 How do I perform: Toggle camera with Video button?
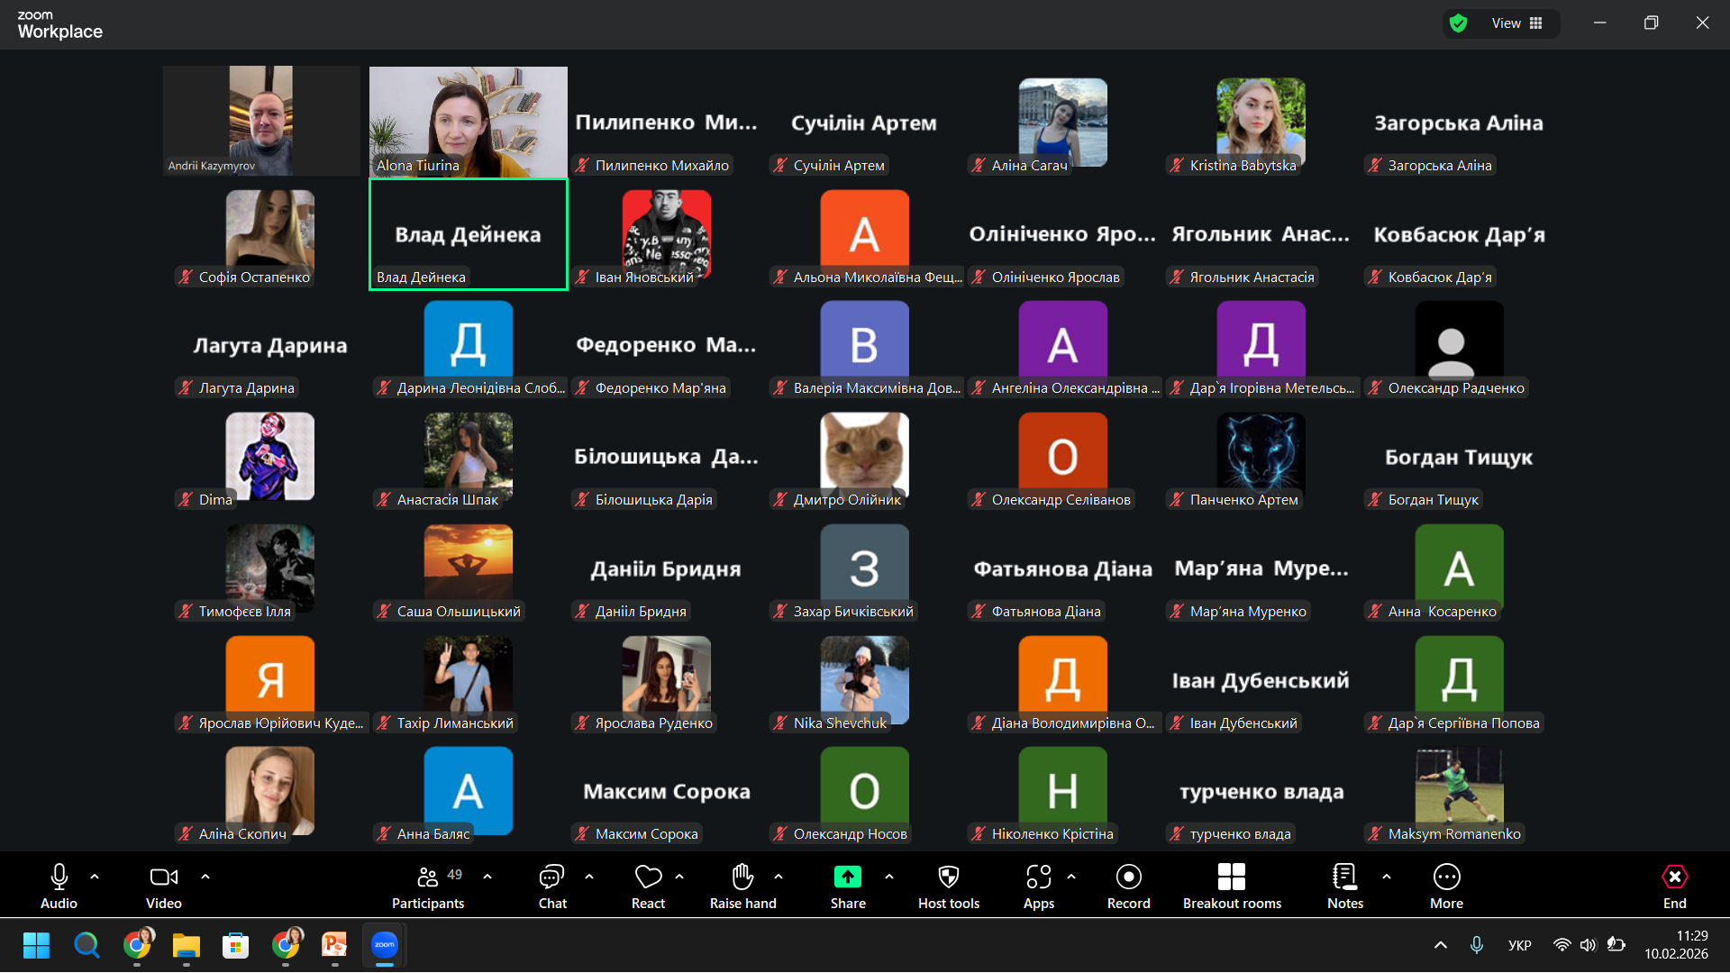coord(163,877)
